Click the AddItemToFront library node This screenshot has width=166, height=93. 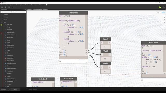[11, 35]
